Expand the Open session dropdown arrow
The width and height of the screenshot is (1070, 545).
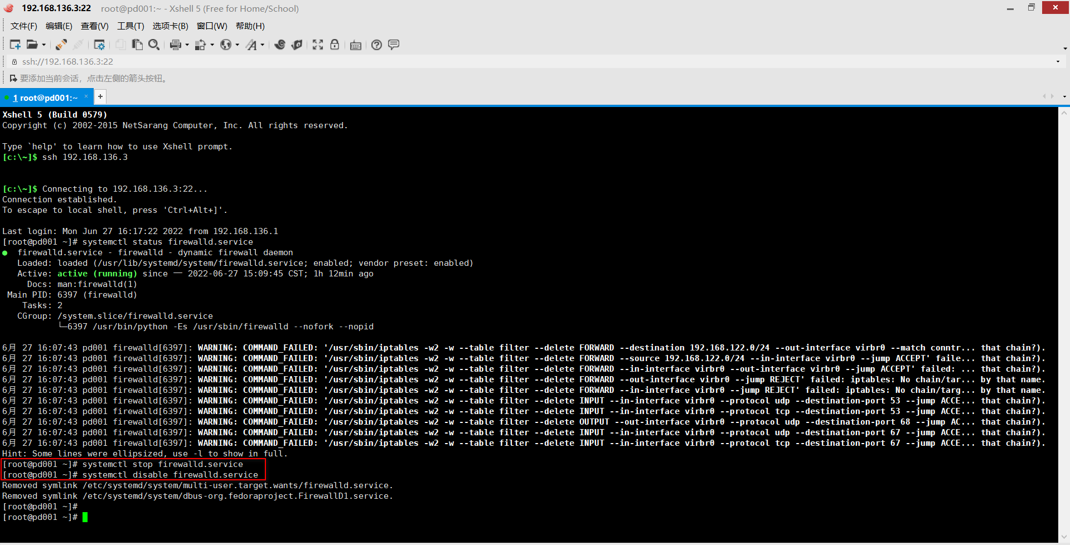coord(43,45)
